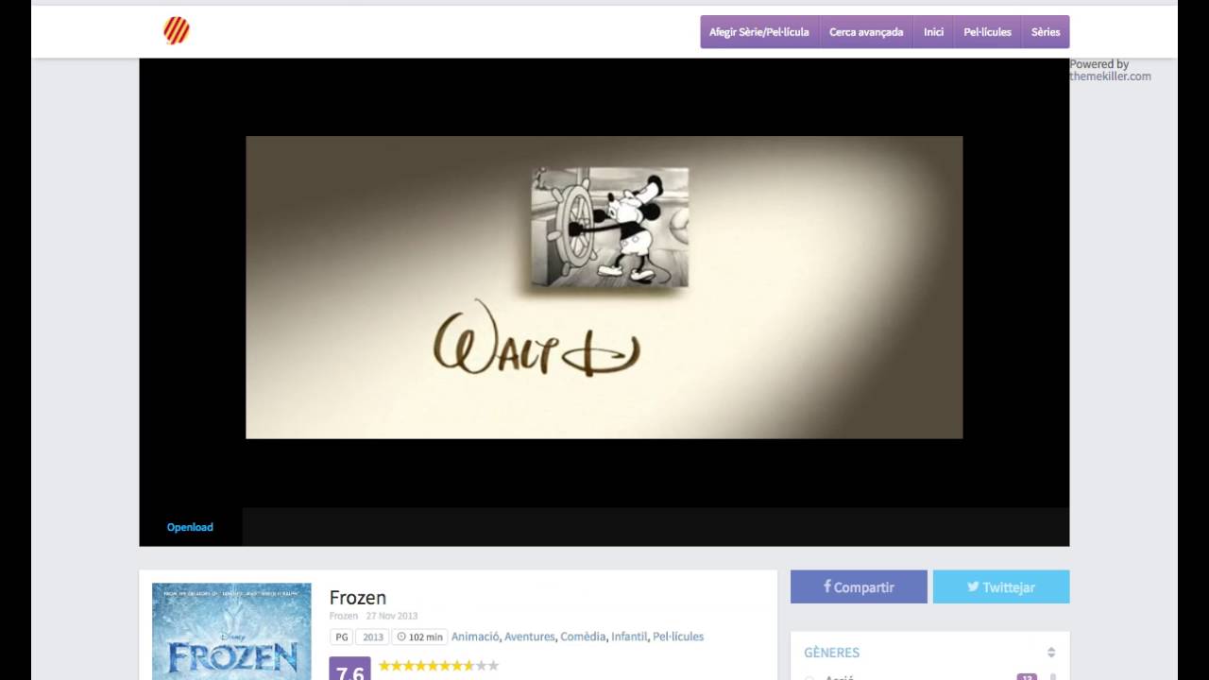Click the Infantil genre link

pos(629,637)
